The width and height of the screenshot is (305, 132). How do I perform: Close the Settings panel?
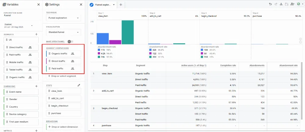pyautogui.click(x=81, y=5)
